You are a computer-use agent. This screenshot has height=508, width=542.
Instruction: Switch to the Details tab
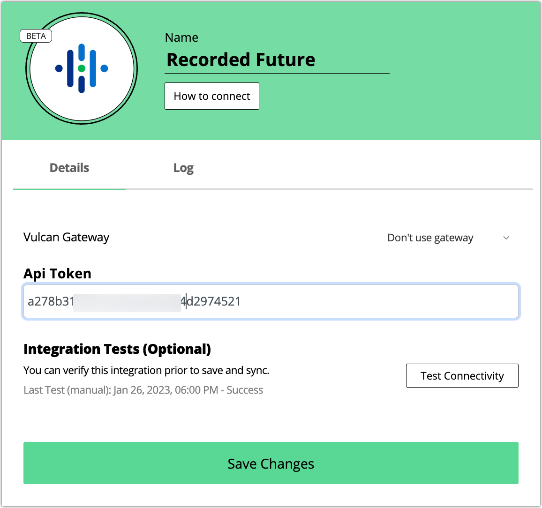click(69, 168)
